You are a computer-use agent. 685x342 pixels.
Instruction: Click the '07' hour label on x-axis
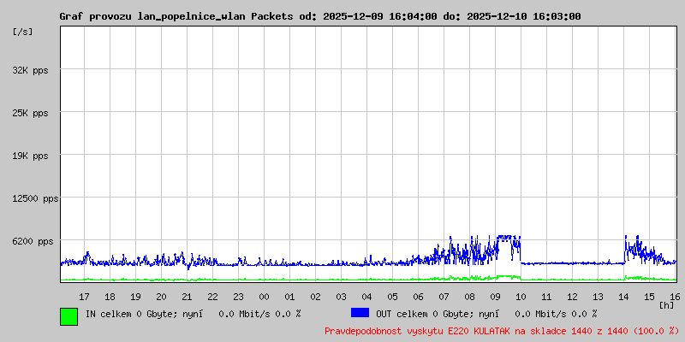tap(444, 297)
